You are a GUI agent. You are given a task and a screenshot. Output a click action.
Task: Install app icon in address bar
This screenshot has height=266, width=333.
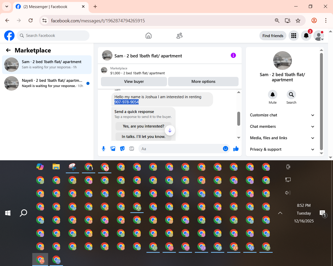287,21
